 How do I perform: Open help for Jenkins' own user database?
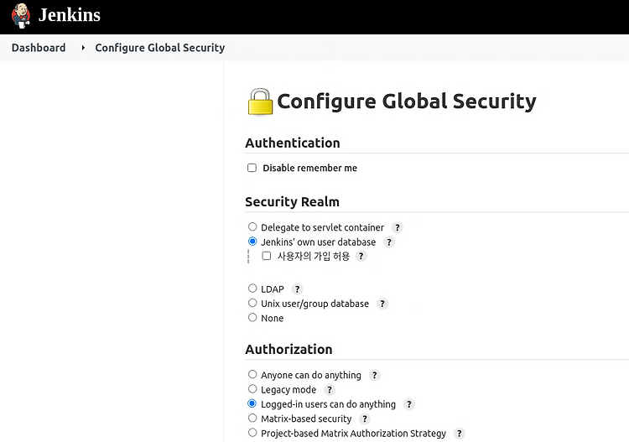[388, 242]
